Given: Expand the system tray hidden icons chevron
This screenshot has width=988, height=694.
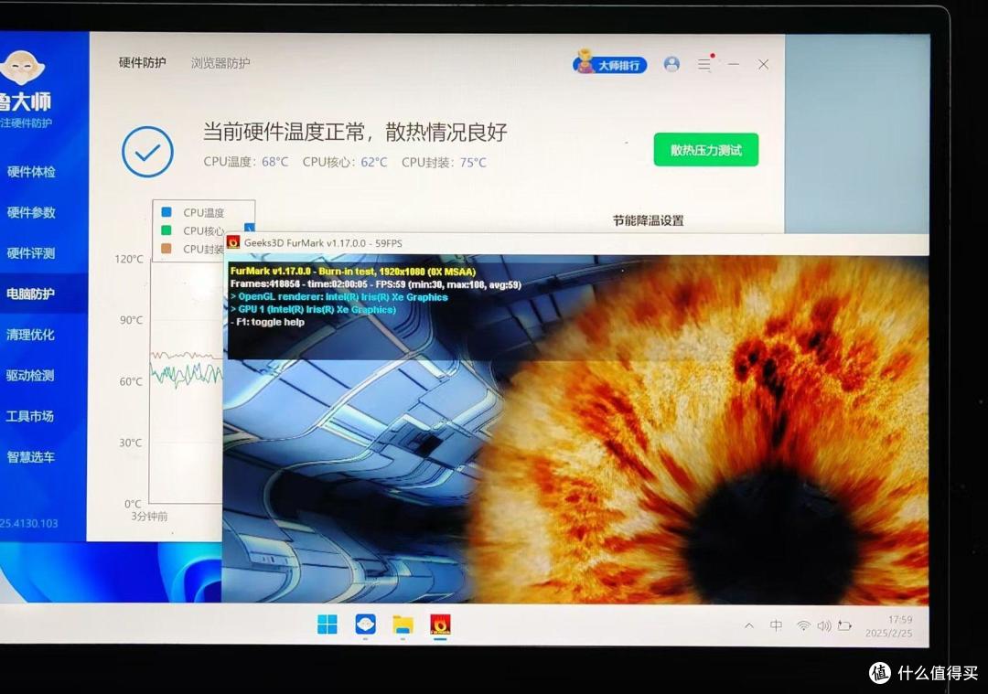Looking at the screenshot, I should pos(749,626).
